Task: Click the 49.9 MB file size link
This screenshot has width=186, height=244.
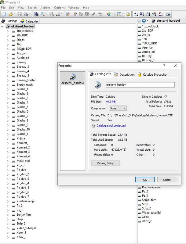Action: click(111, 102)
